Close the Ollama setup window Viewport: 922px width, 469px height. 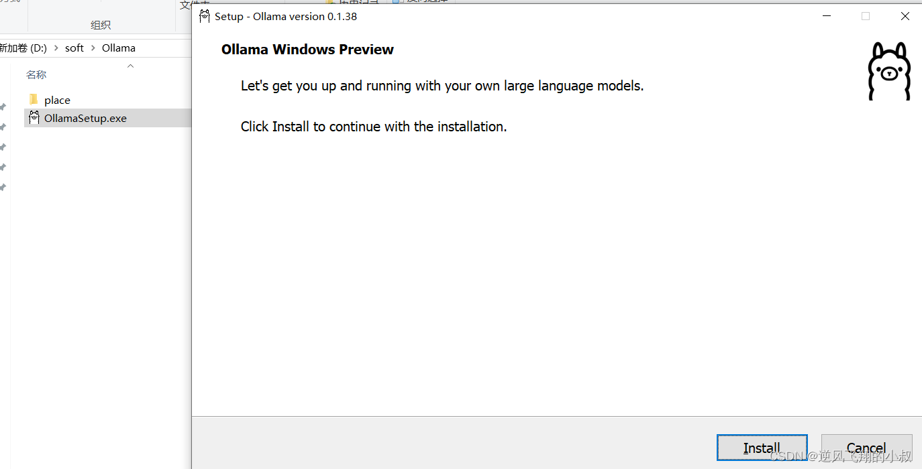tap(905, 16)
